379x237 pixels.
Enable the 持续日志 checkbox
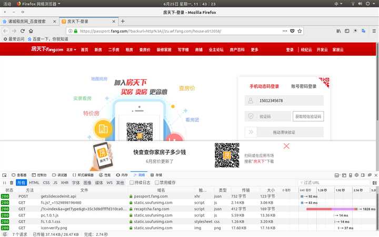(132, 182)
